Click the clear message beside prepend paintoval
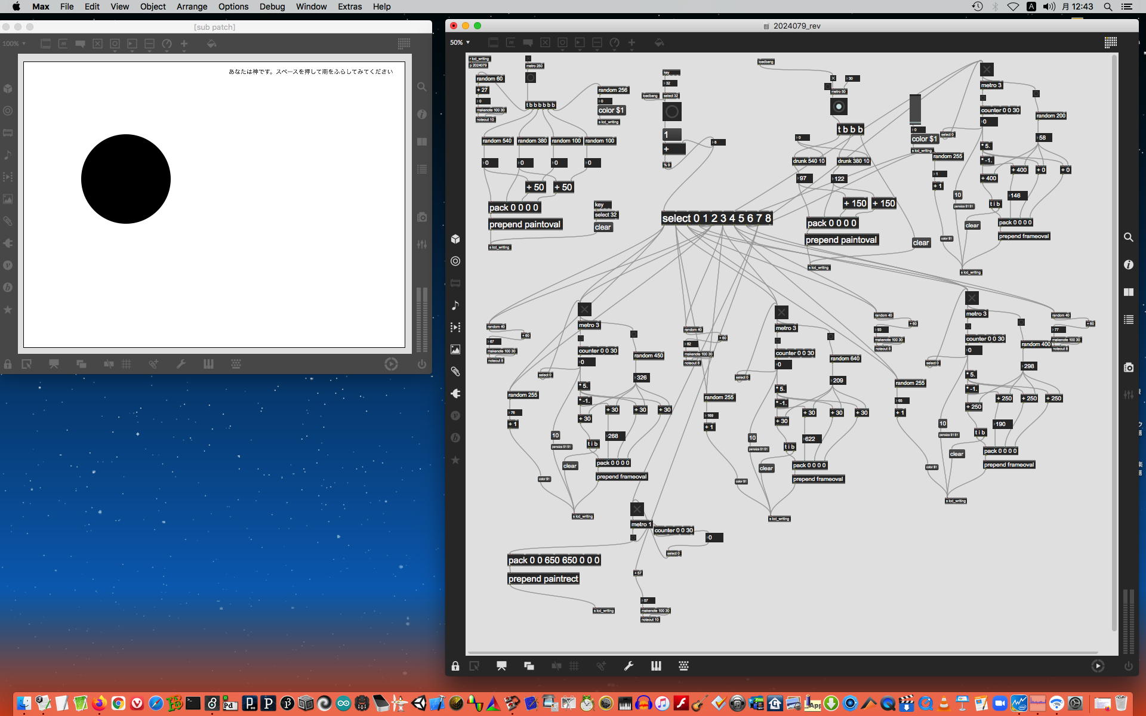Screen dimensions: 1146x716 pyautogui.click(x=920, y=243)
